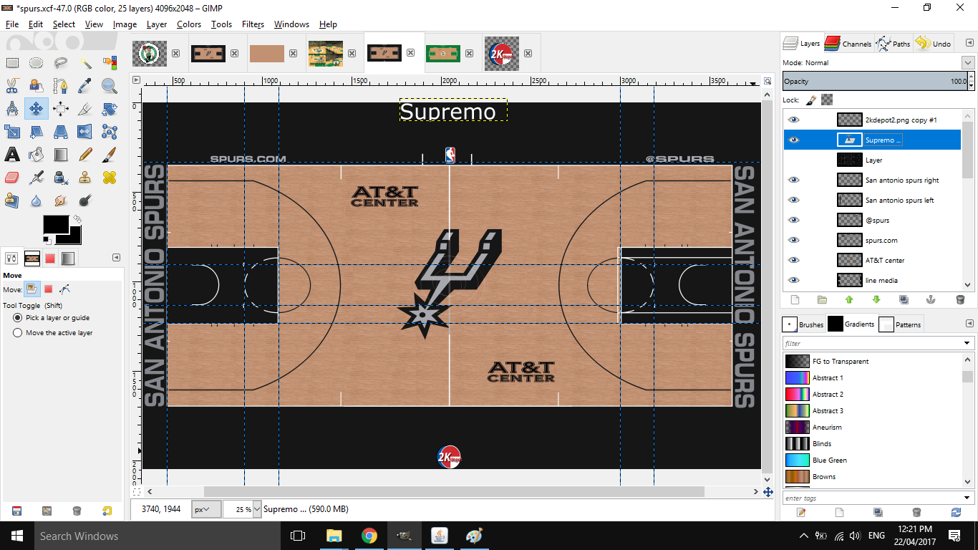This screenshot has width=978, height=550.
Task: Choose the Alignment tool
Action: pos(61,109)
